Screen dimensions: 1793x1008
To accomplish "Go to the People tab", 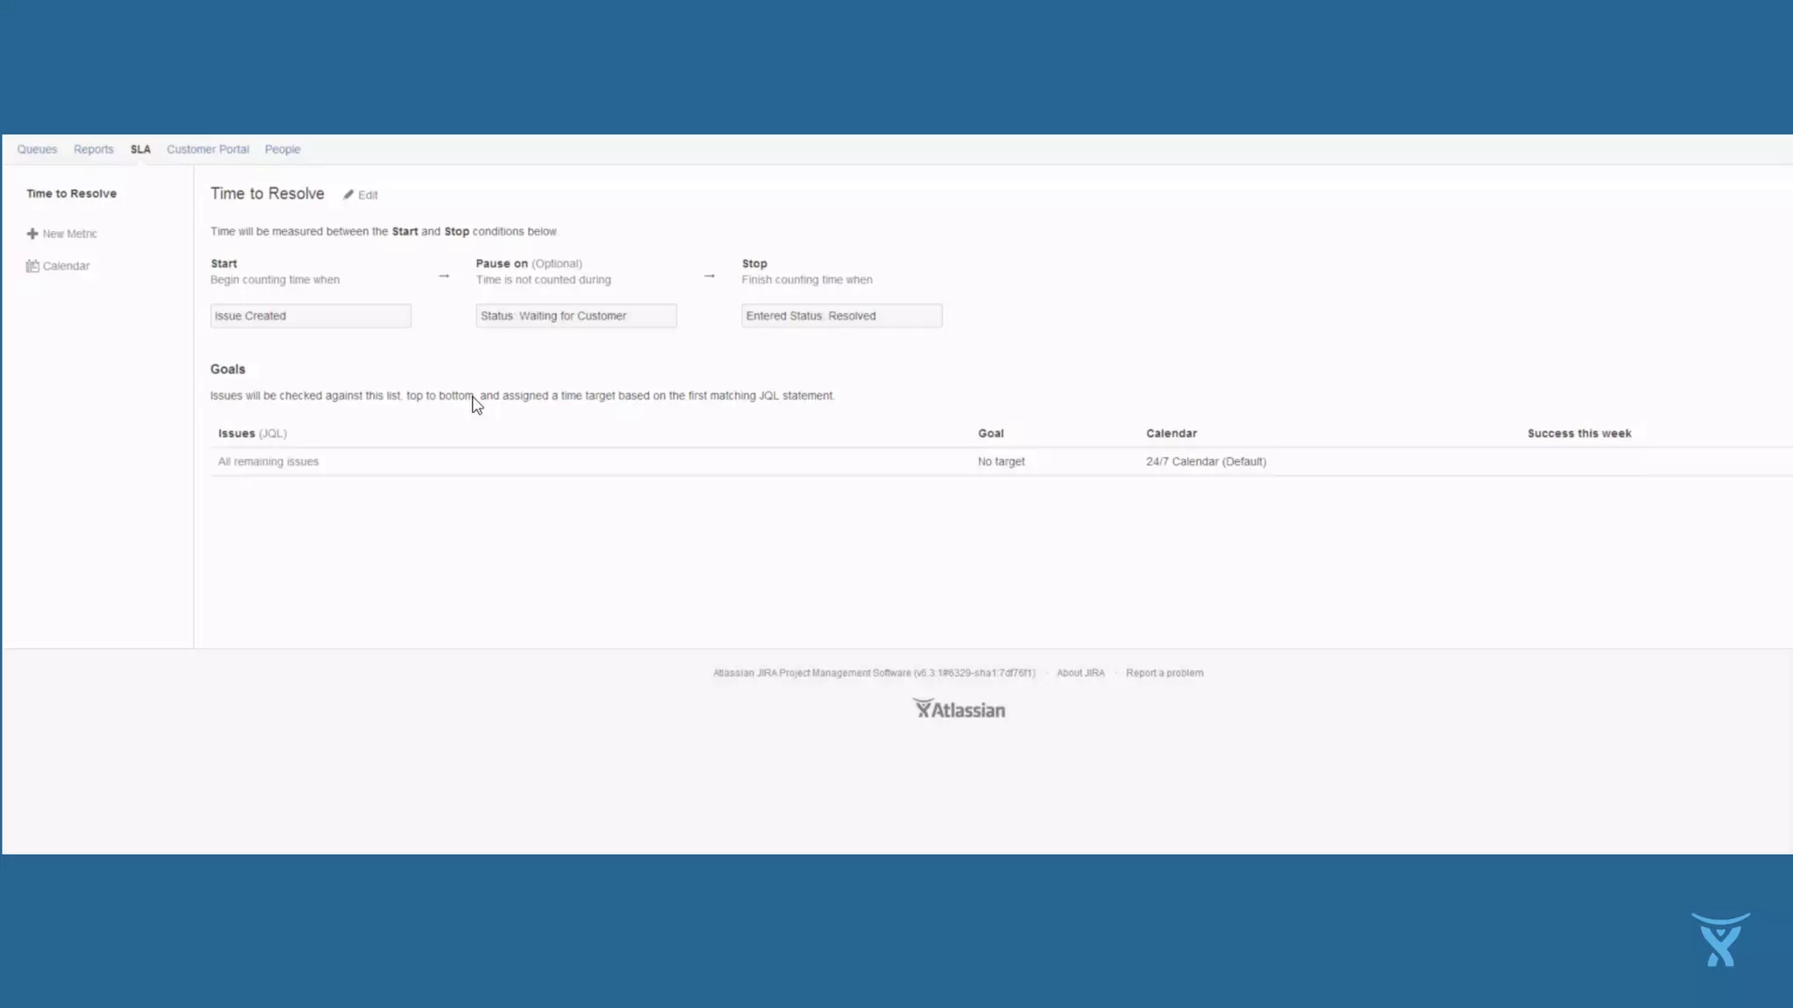I will pos(282,150).
